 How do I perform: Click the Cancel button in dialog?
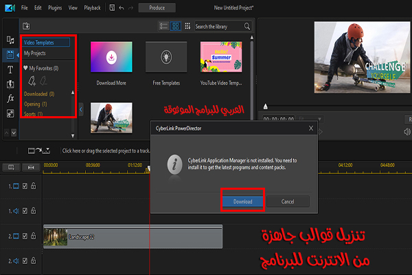pos(288,201)
